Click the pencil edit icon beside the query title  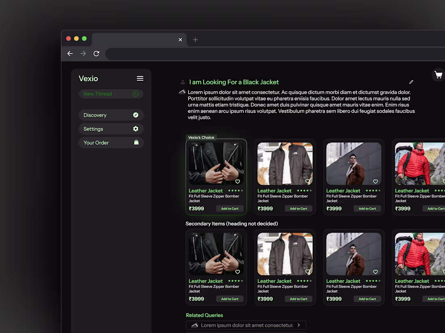[411, 82]
